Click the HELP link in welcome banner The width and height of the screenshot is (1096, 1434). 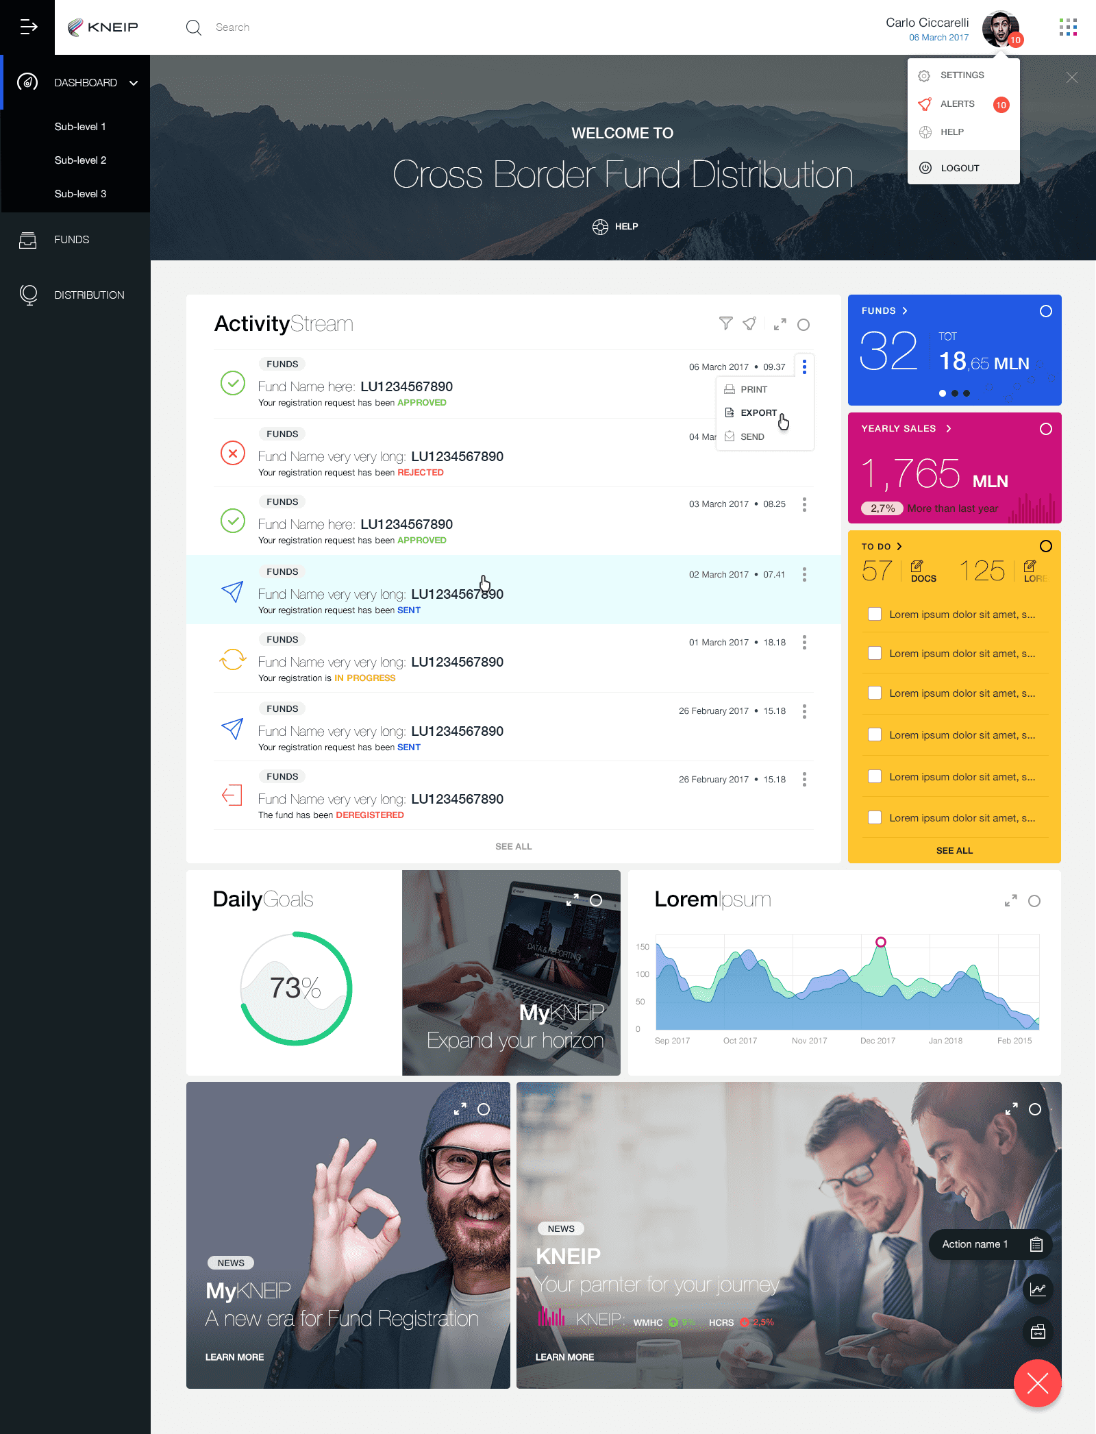[x=615, y=227]
